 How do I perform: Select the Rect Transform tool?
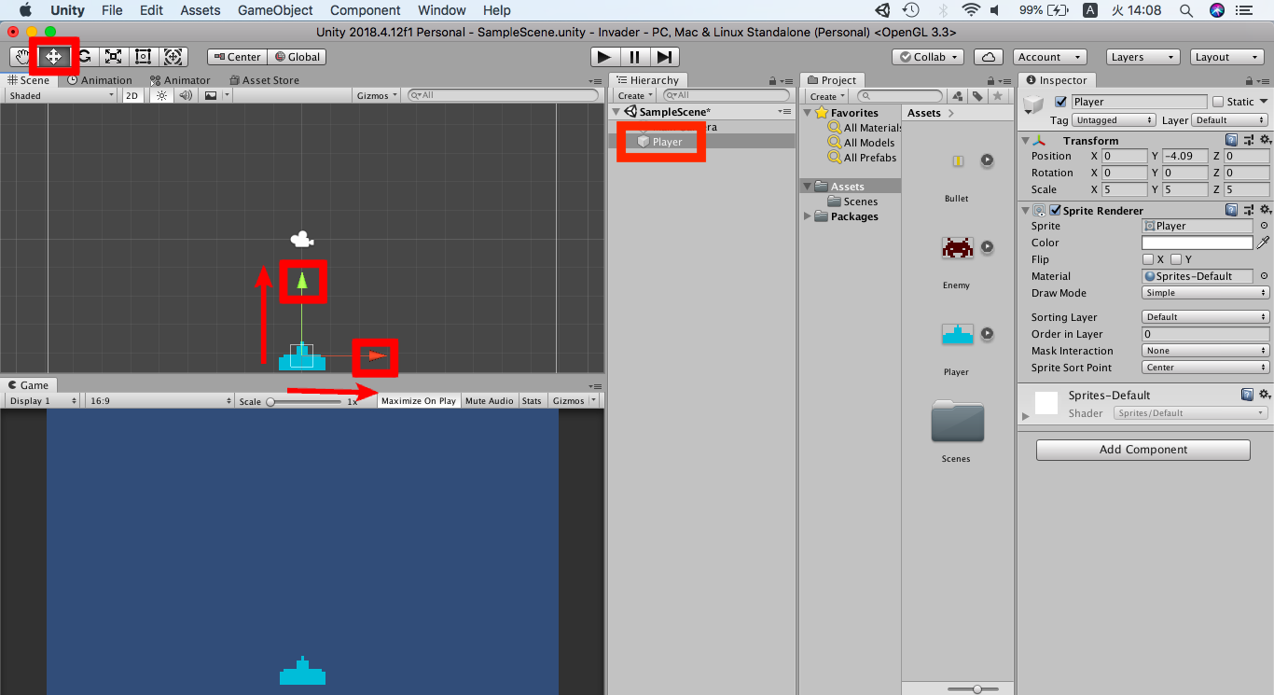coord(143,57)
